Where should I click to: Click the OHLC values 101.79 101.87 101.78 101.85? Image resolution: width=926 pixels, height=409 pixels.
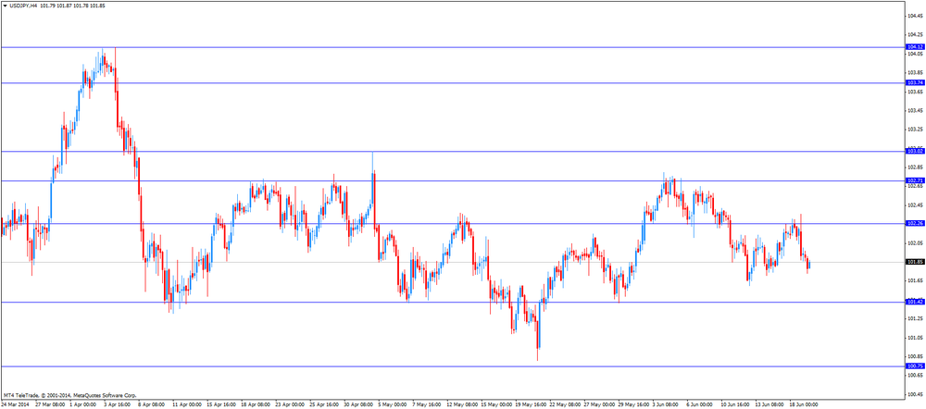[72, 6]
